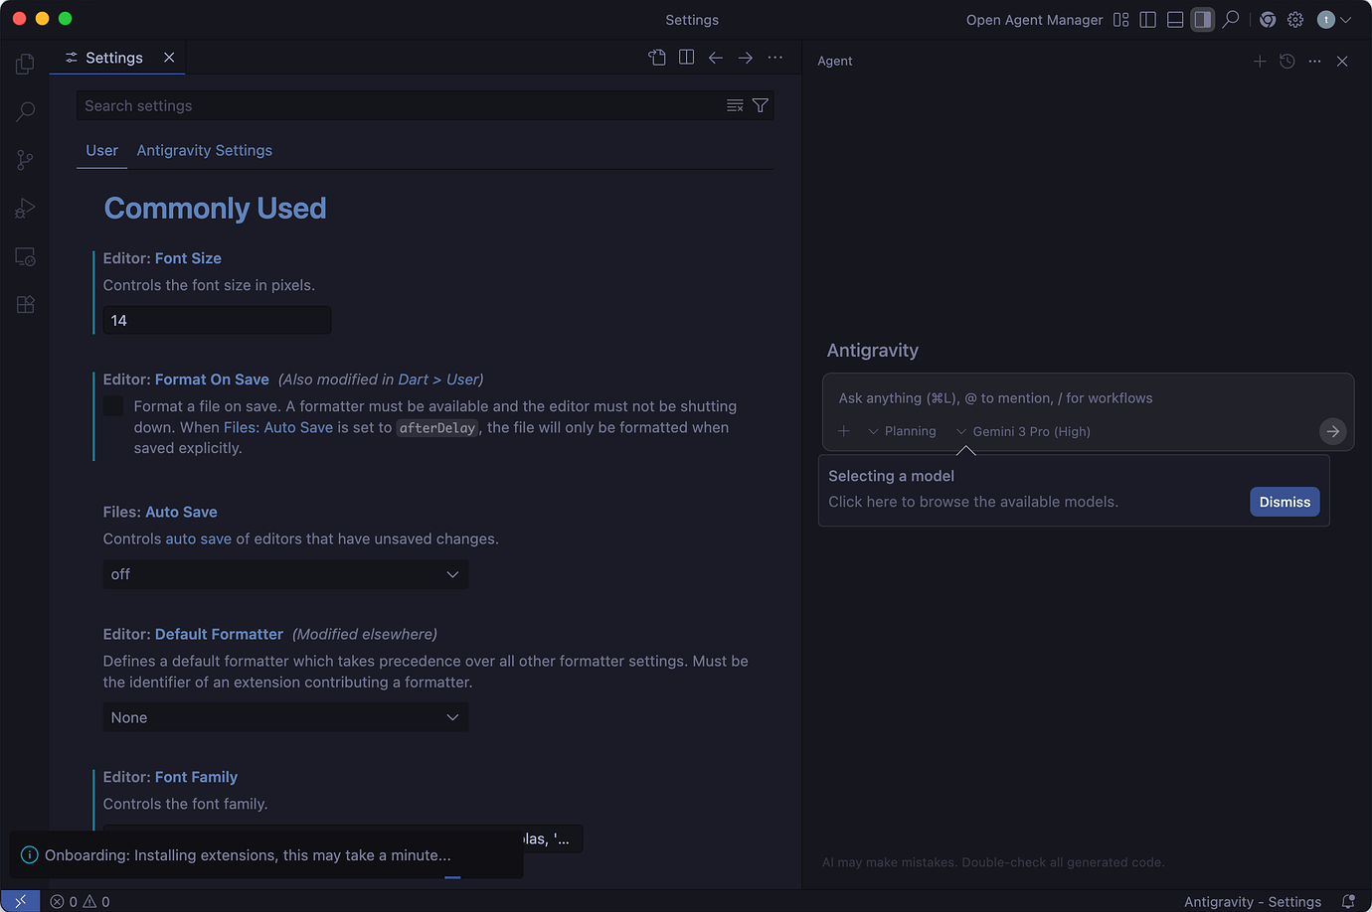Open the Extensions view

pos(25,304)
